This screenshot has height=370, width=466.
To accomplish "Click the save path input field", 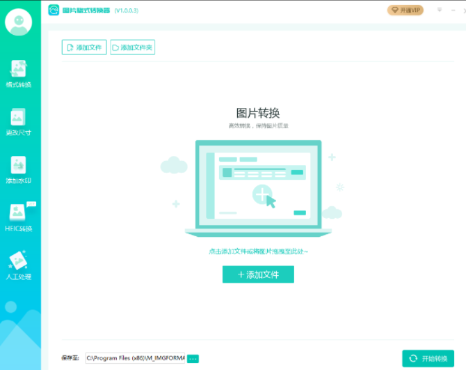I will coord(135,358).
